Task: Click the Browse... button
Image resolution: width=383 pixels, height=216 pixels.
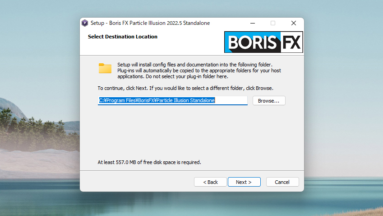Action: [x=269, y=100]
